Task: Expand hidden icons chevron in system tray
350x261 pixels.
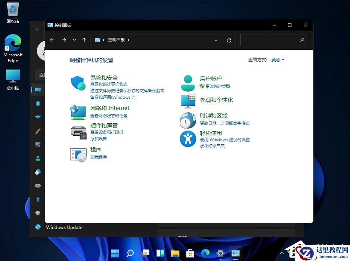Action: coord(282,253)
